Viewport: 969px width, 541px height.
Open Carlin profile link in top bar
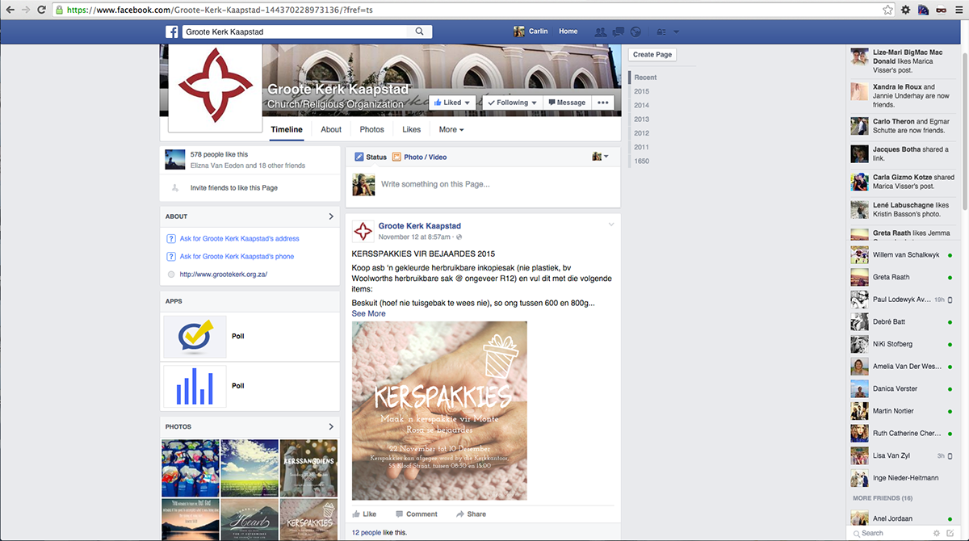click(x=531, y=31)
